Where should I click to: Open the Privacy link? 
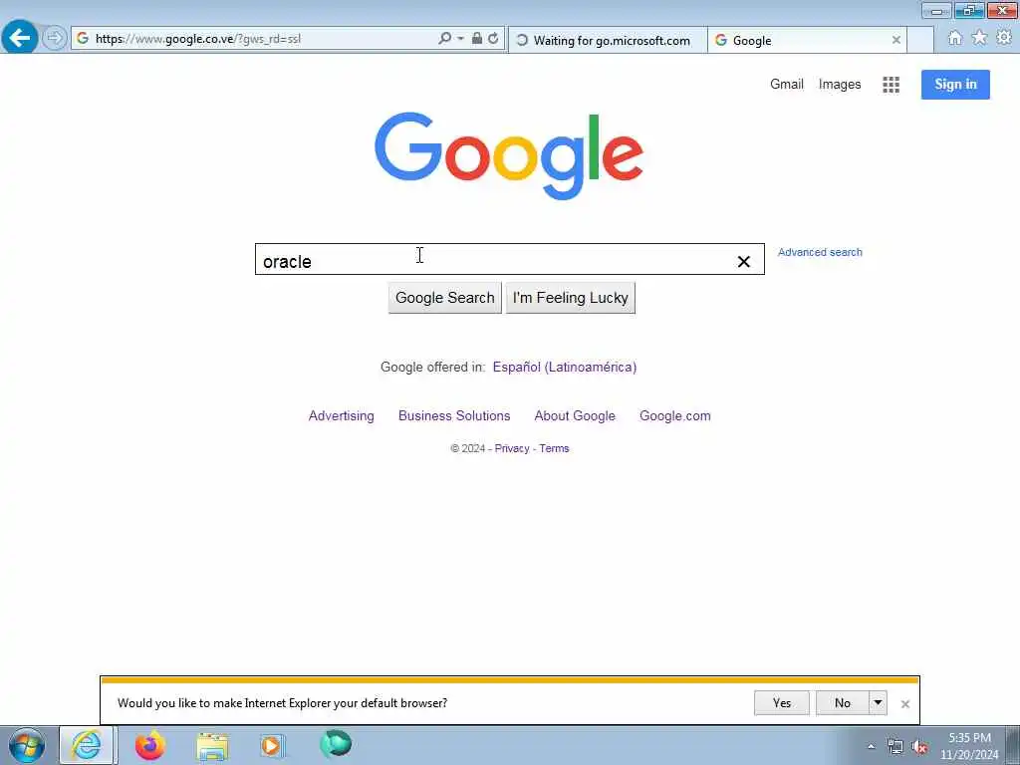coord(512,448)
